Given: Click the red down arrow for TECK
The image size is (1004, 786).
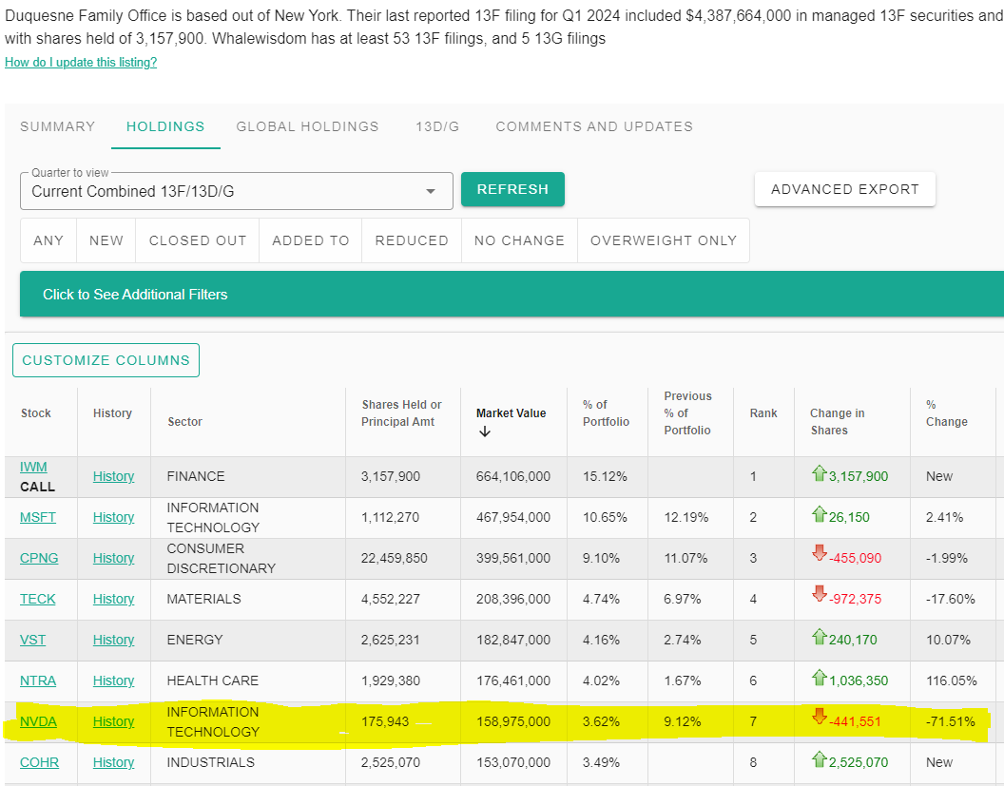Looking at the screenshot, I should point(819,594).
